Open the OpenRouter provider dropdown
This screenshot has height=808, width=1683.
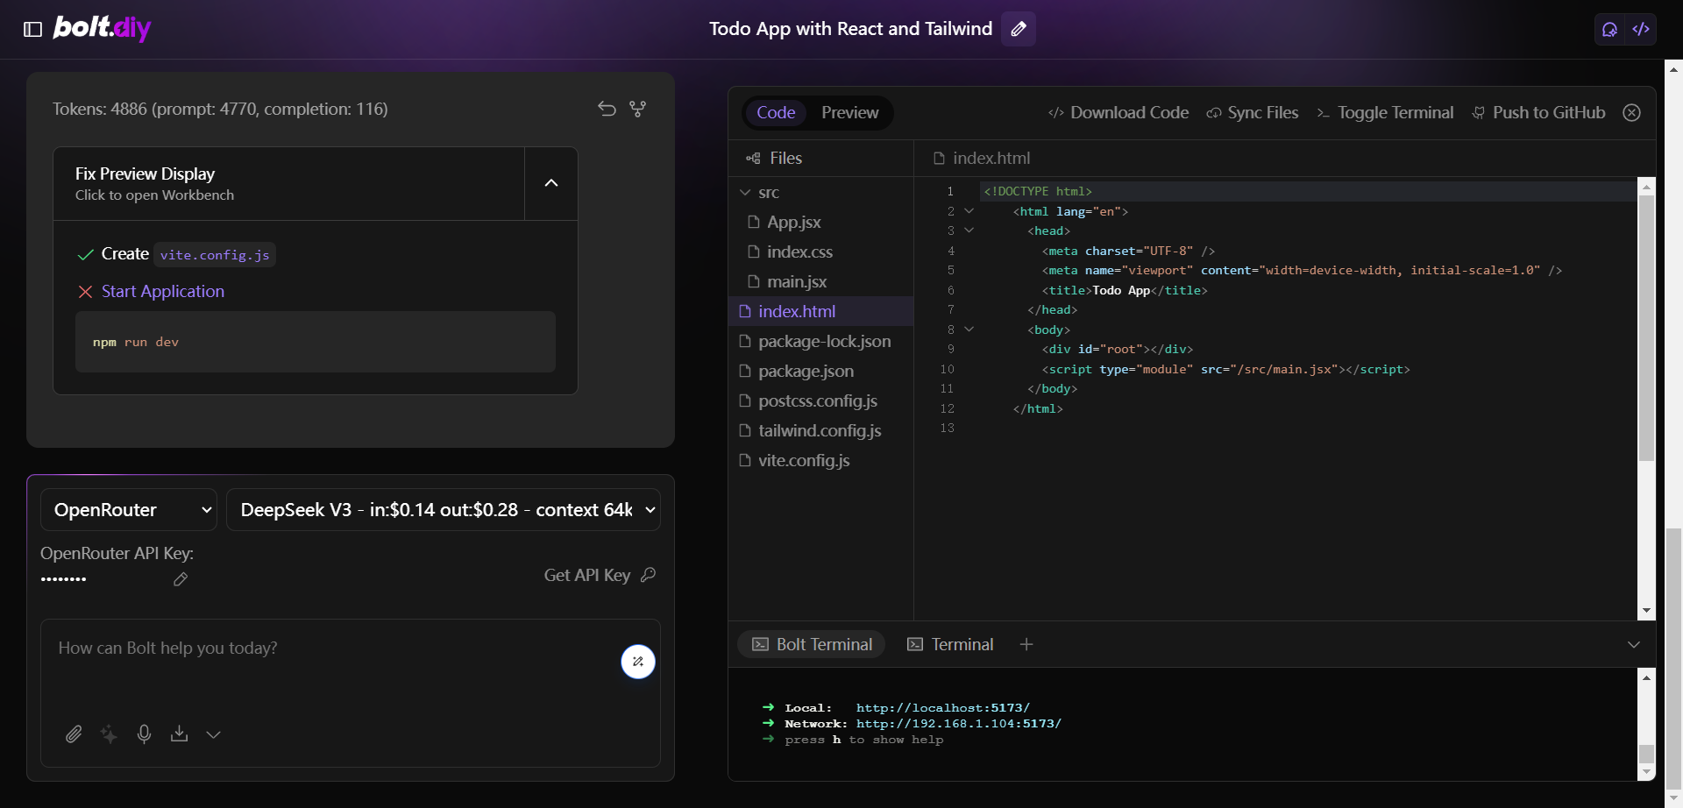point(129,509)
